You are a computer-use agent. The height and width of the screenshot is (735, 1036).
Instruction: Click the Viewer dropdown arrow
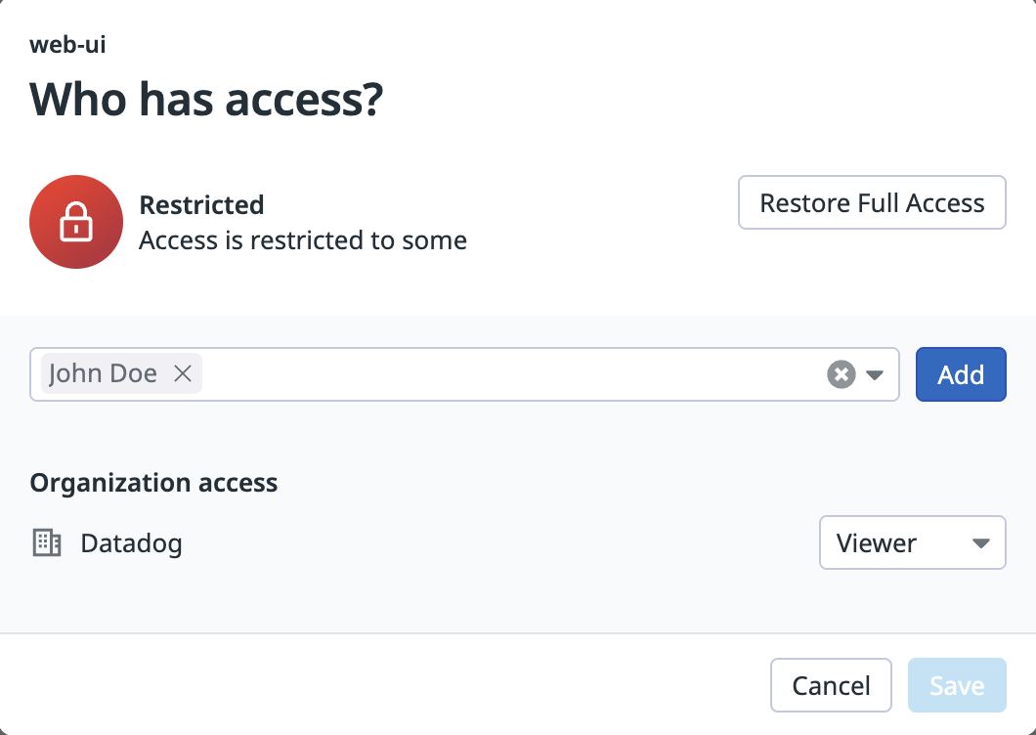(981, 543)
